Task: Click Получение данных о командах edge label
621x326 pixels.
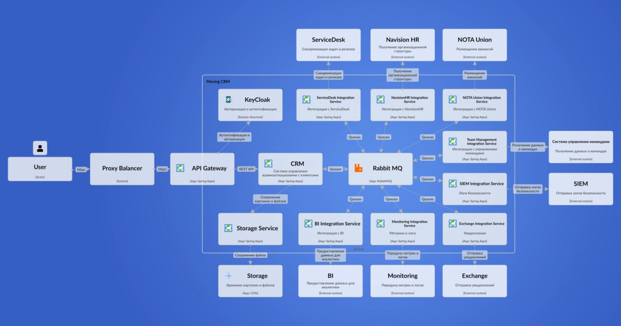Action: tap(528, 147)
